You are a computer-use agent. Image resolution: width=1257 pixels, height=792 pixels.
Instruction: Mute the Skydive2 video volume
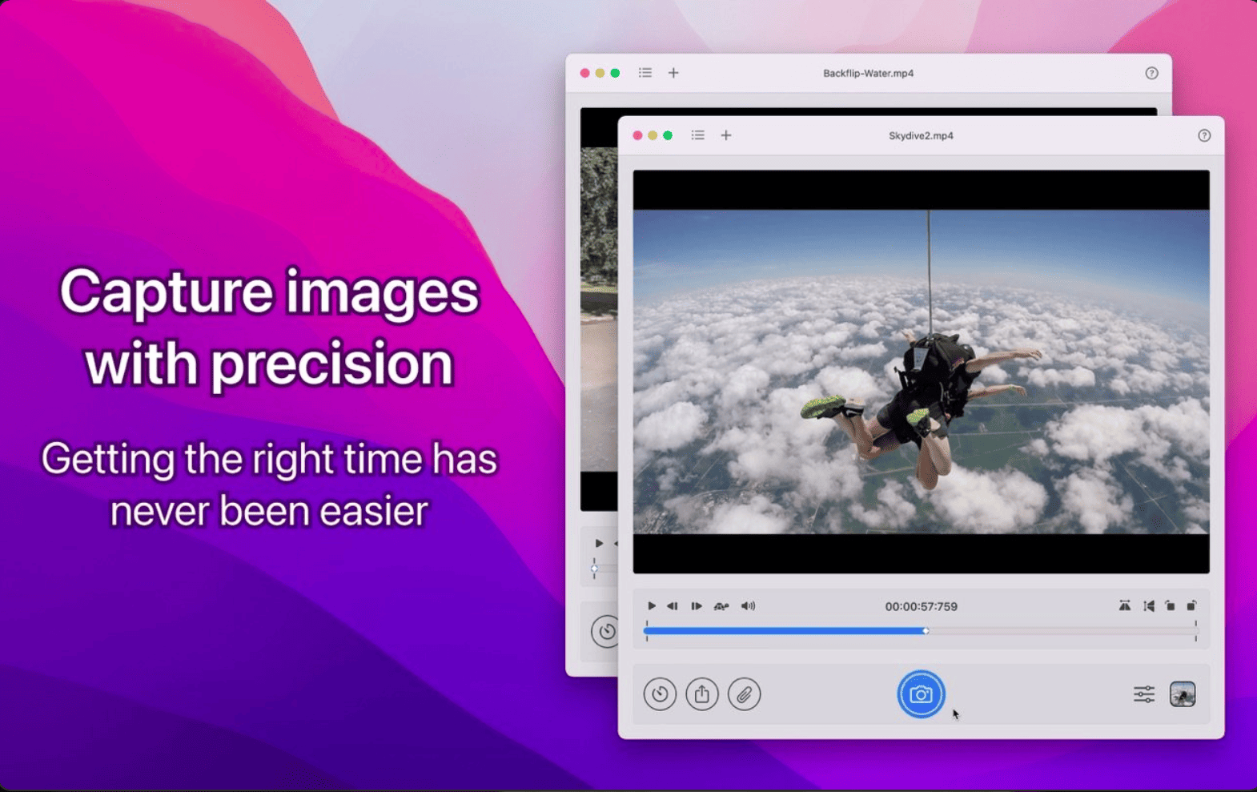click(748, 606)
